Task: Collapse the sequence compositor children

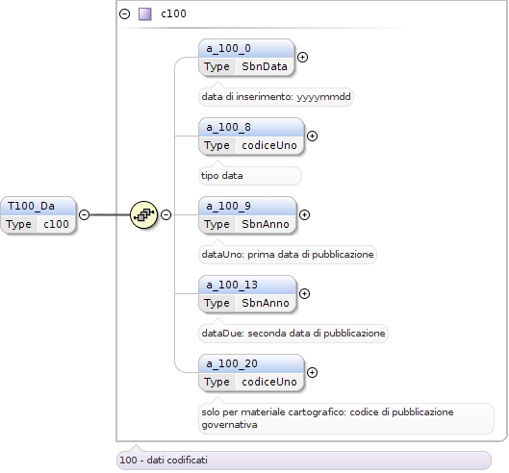Action: [x=165, y=214]
